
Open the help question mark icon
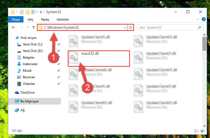[x=203, y=19]
